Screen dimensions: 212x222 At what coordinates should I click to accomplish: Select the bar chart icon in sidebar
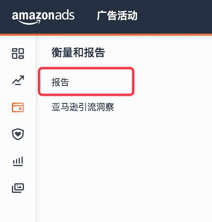click(x=18, y=161)
